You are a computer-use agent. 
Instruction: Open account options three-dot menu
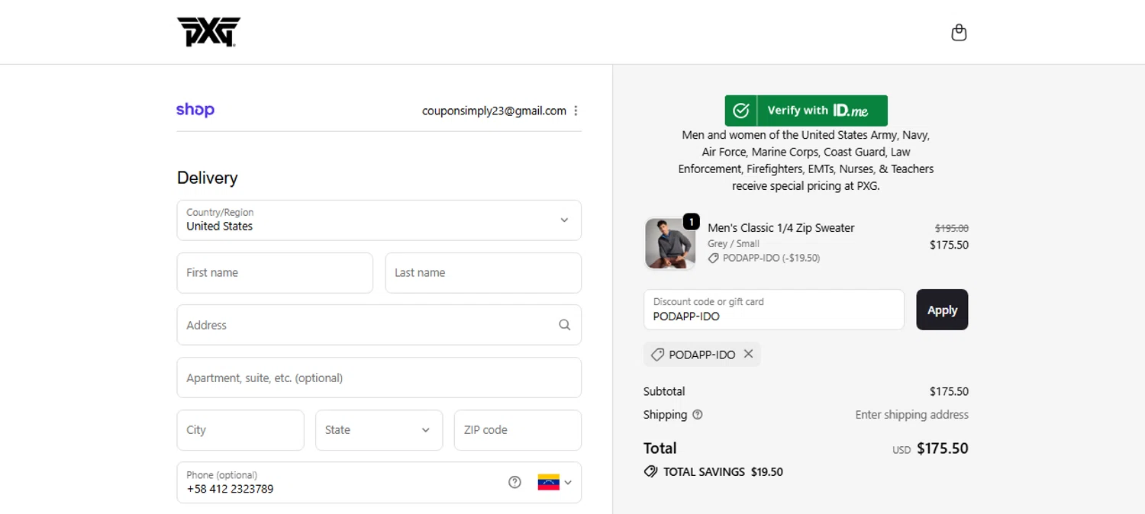(576, 111)
